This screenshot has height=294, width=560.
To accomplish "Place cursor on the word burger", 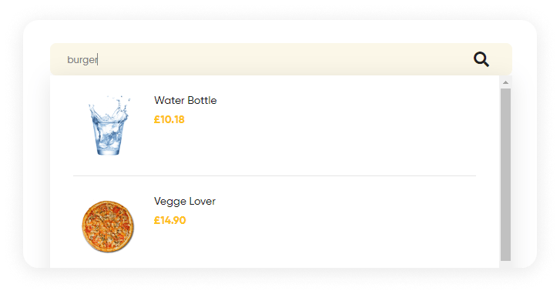I will click(82, 59).
